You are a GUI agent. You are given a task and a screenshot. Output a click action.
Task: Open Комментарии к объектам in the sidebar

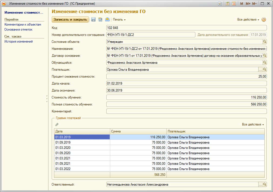click(23, 25)
